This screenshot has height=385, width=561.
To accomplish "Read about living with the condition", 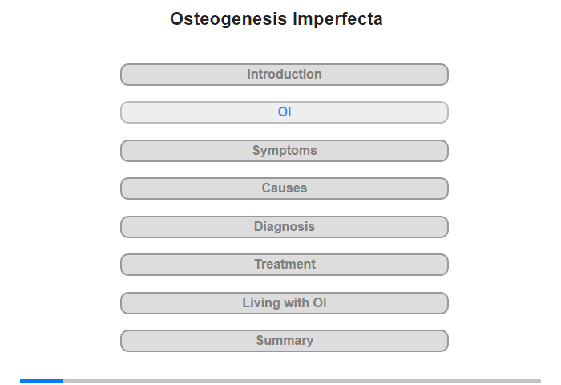I will coord(284,303).
